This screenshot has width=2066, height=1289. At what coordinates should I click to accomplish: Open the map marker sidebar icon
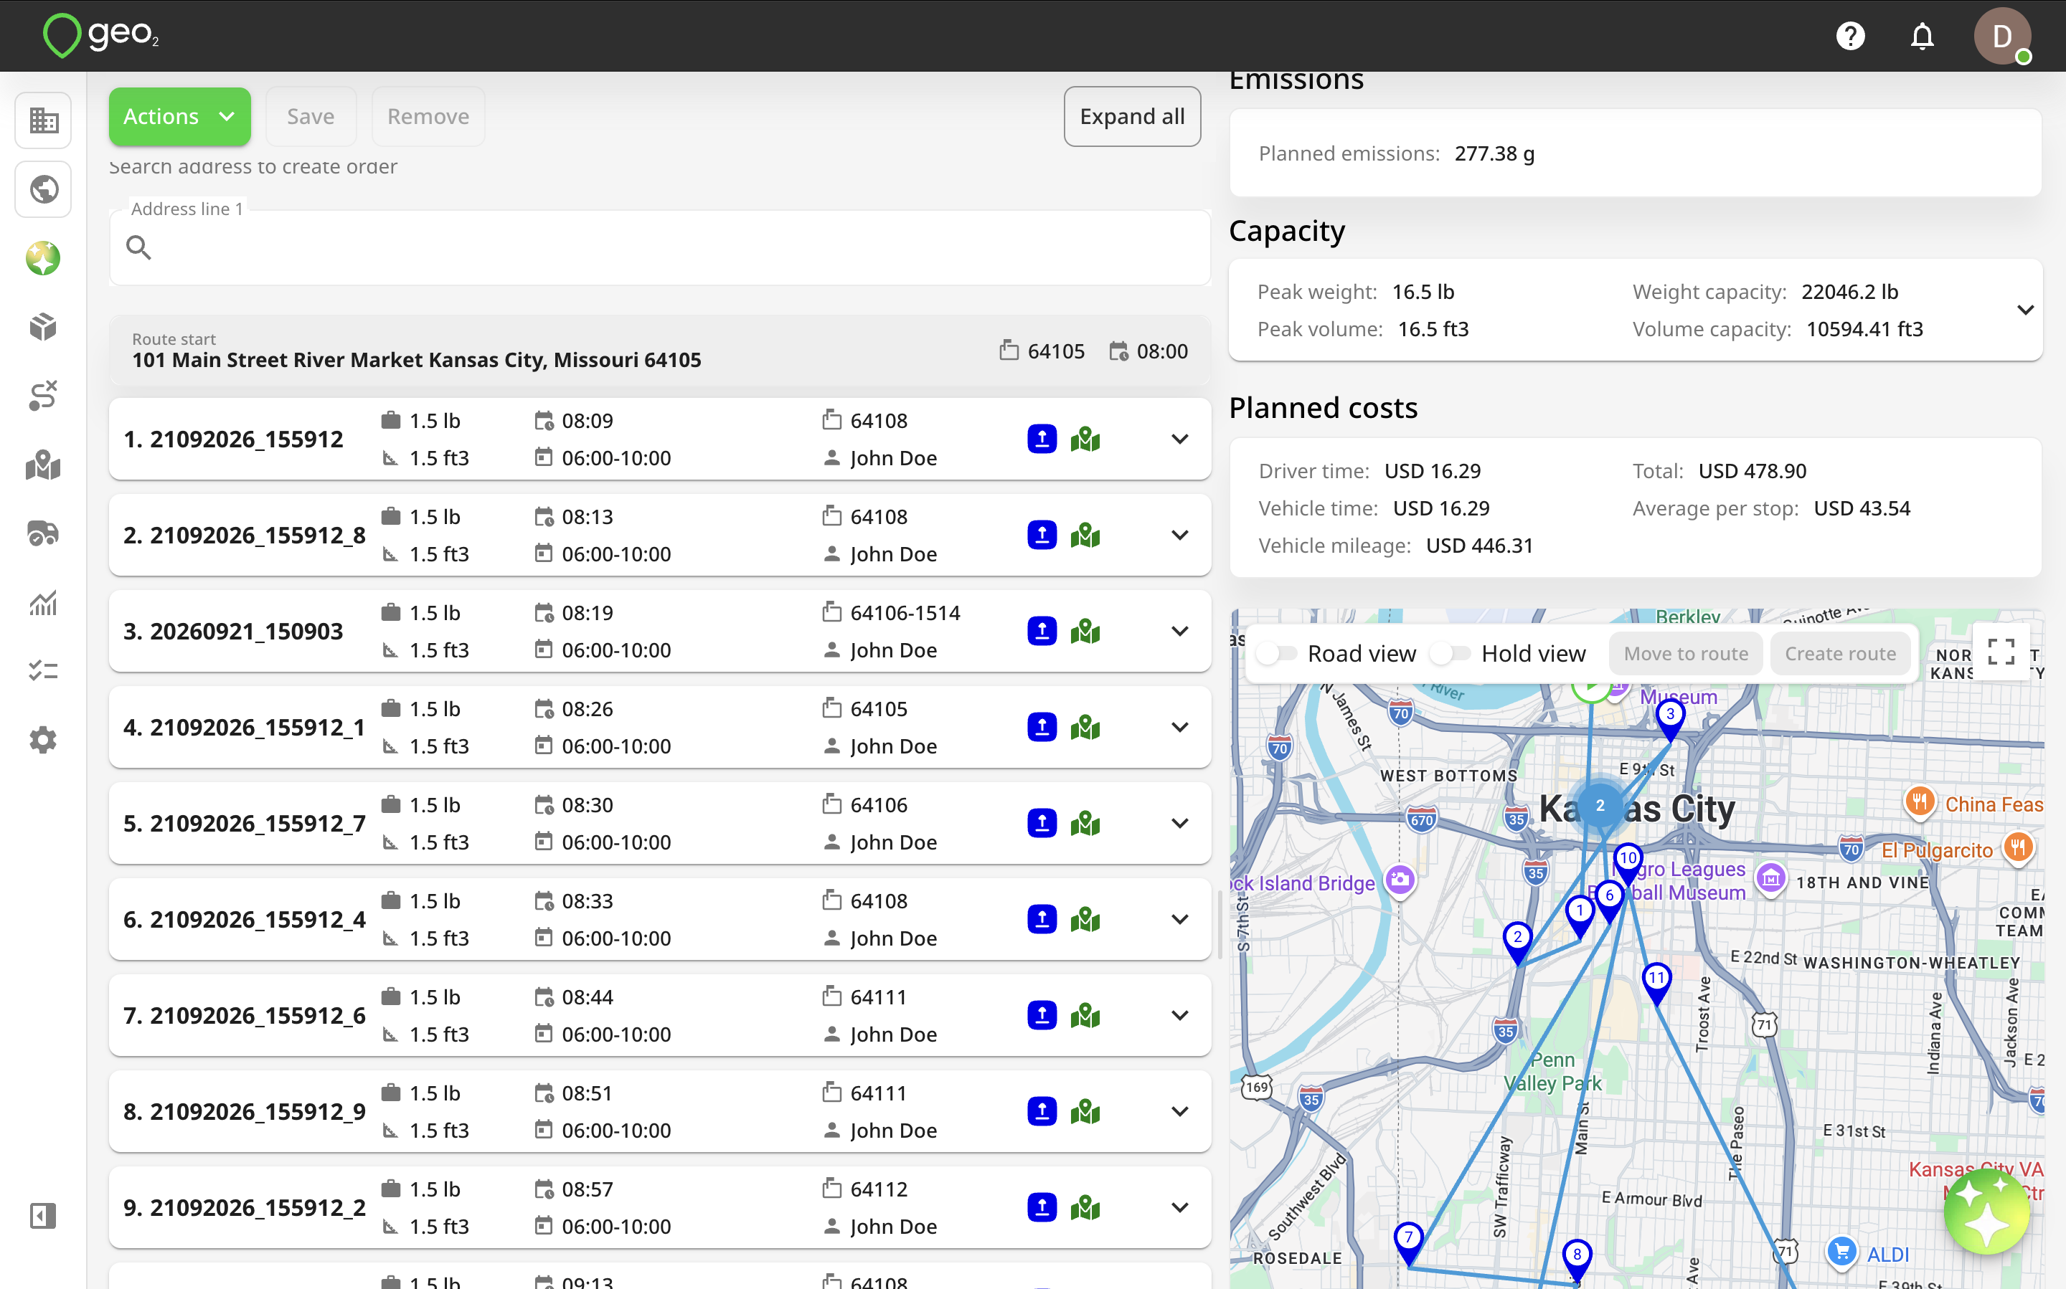click(x=42, y=465)
